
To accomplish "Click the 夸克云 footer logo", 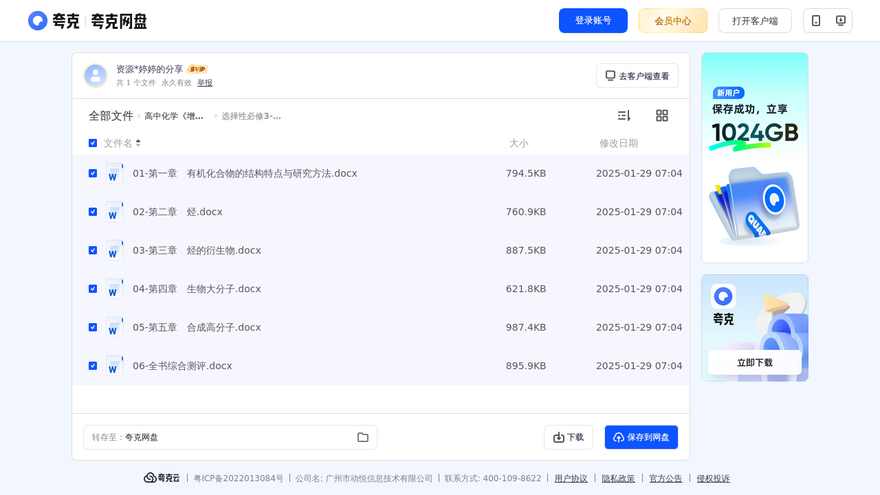I will tap(162, 478).
